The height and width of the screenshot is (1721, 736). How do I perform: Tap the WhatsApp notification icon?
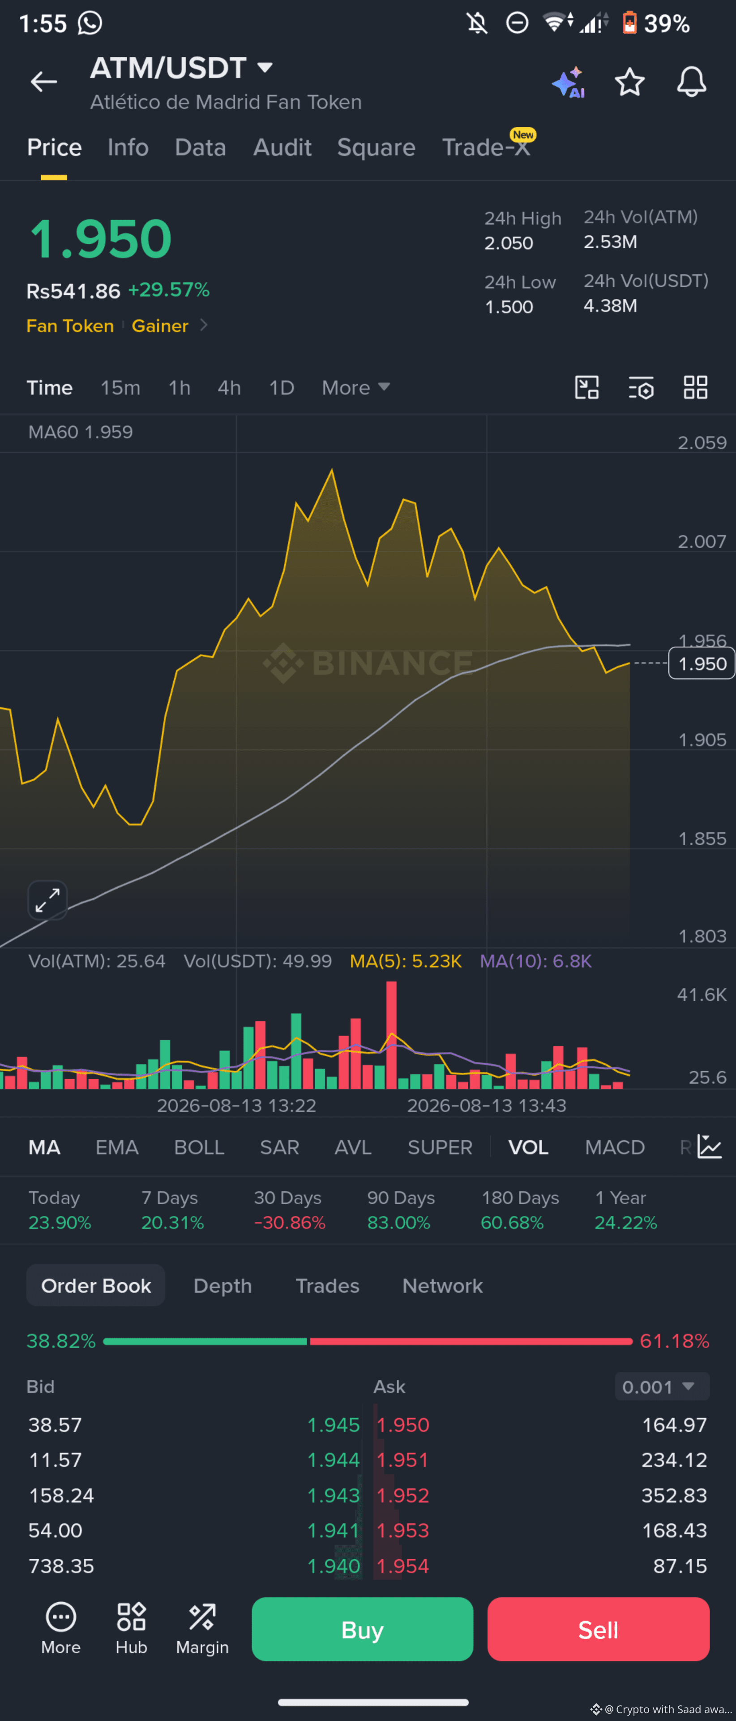coord(90,23)
